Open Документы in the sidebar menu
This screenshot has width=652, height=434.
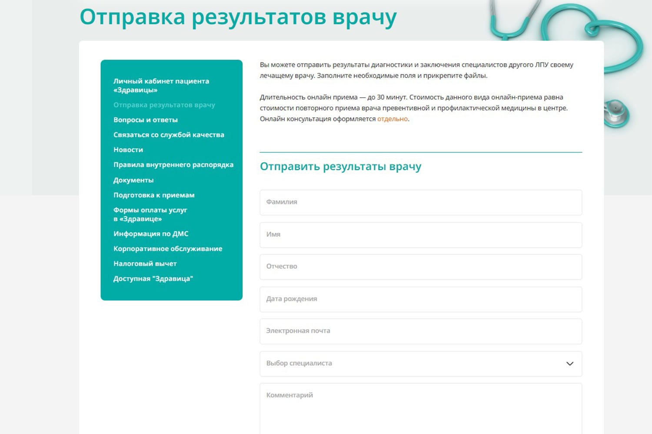[x=133, y=180]
